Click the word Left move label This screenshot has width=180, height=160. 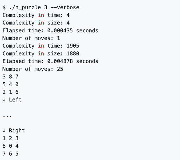click(x=15, y=100)
